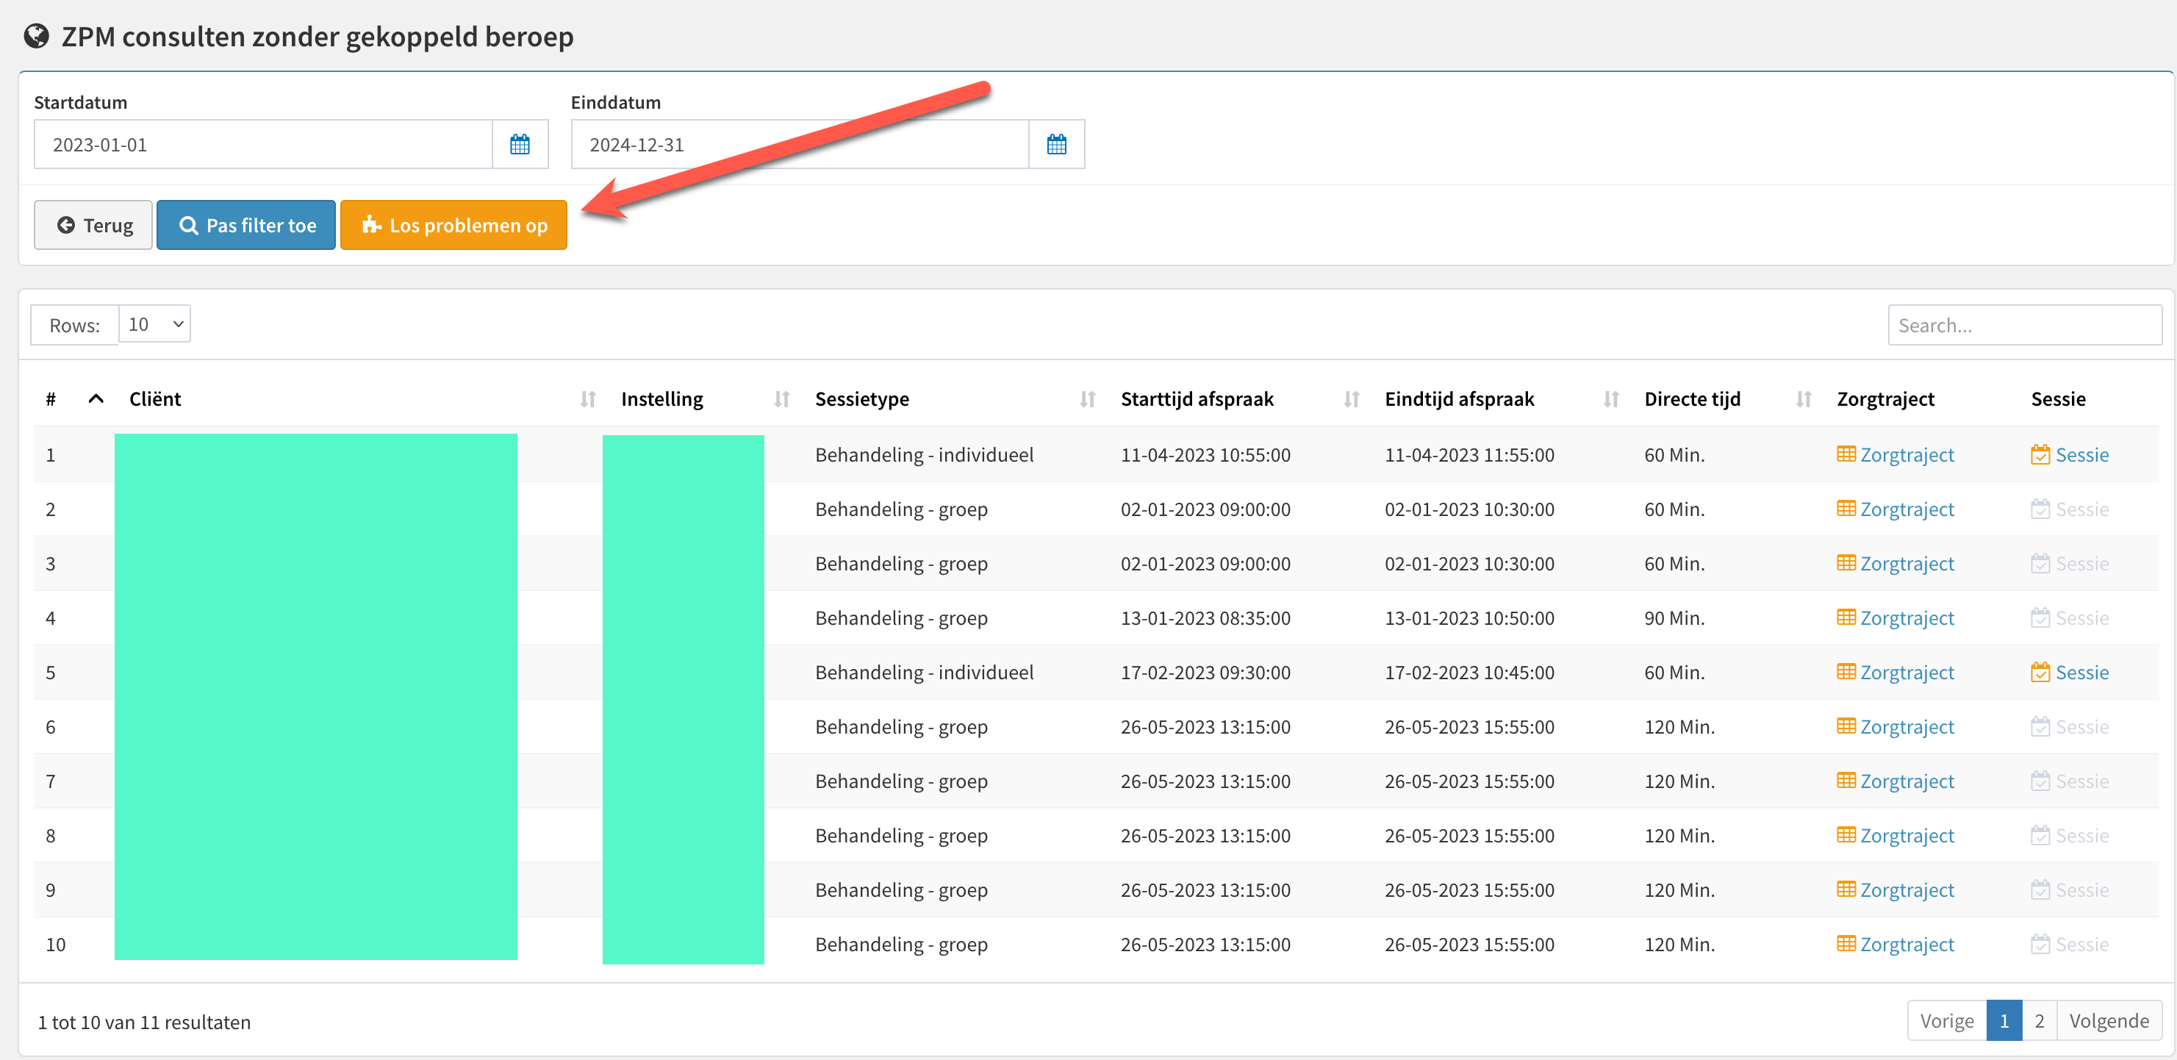Click greyed Sessie text in row 6
This screenshot has width=2177, height=1060.
point(2081,726)
